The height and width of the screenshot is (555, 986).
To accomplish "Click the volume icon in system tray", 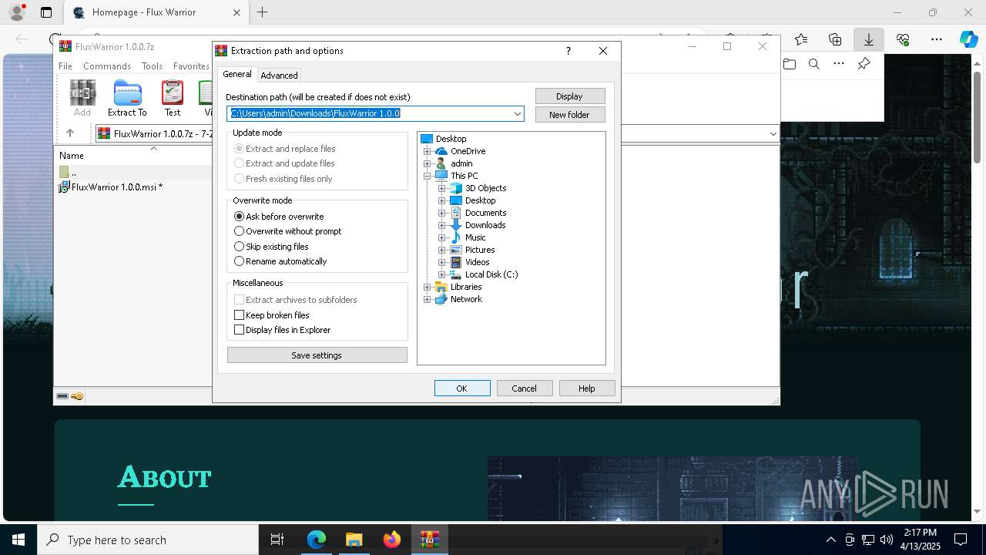I will coord(887,540).
